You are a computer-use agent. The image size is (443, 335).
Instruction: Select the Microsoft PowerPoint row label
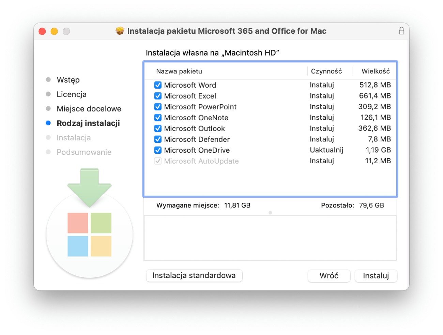[200, 107]
